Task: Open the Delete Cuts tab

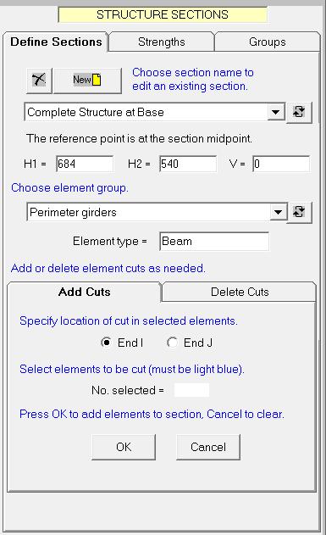Action: pyautogui.click(x=240, y=292)
